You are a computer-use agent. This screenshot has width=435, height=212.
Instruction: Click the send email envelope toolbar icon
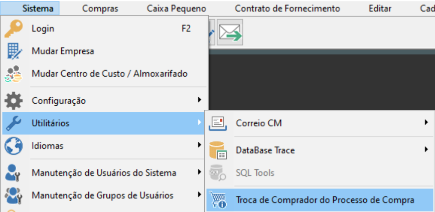pyautogui.click(x=230, y=32)
